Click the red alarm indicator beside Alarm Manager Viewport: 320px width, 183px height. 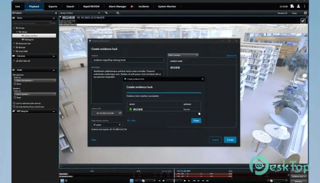point(132,6)
